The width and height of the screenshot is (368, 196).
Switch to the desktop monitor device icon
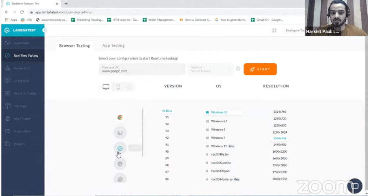[106, 87]
